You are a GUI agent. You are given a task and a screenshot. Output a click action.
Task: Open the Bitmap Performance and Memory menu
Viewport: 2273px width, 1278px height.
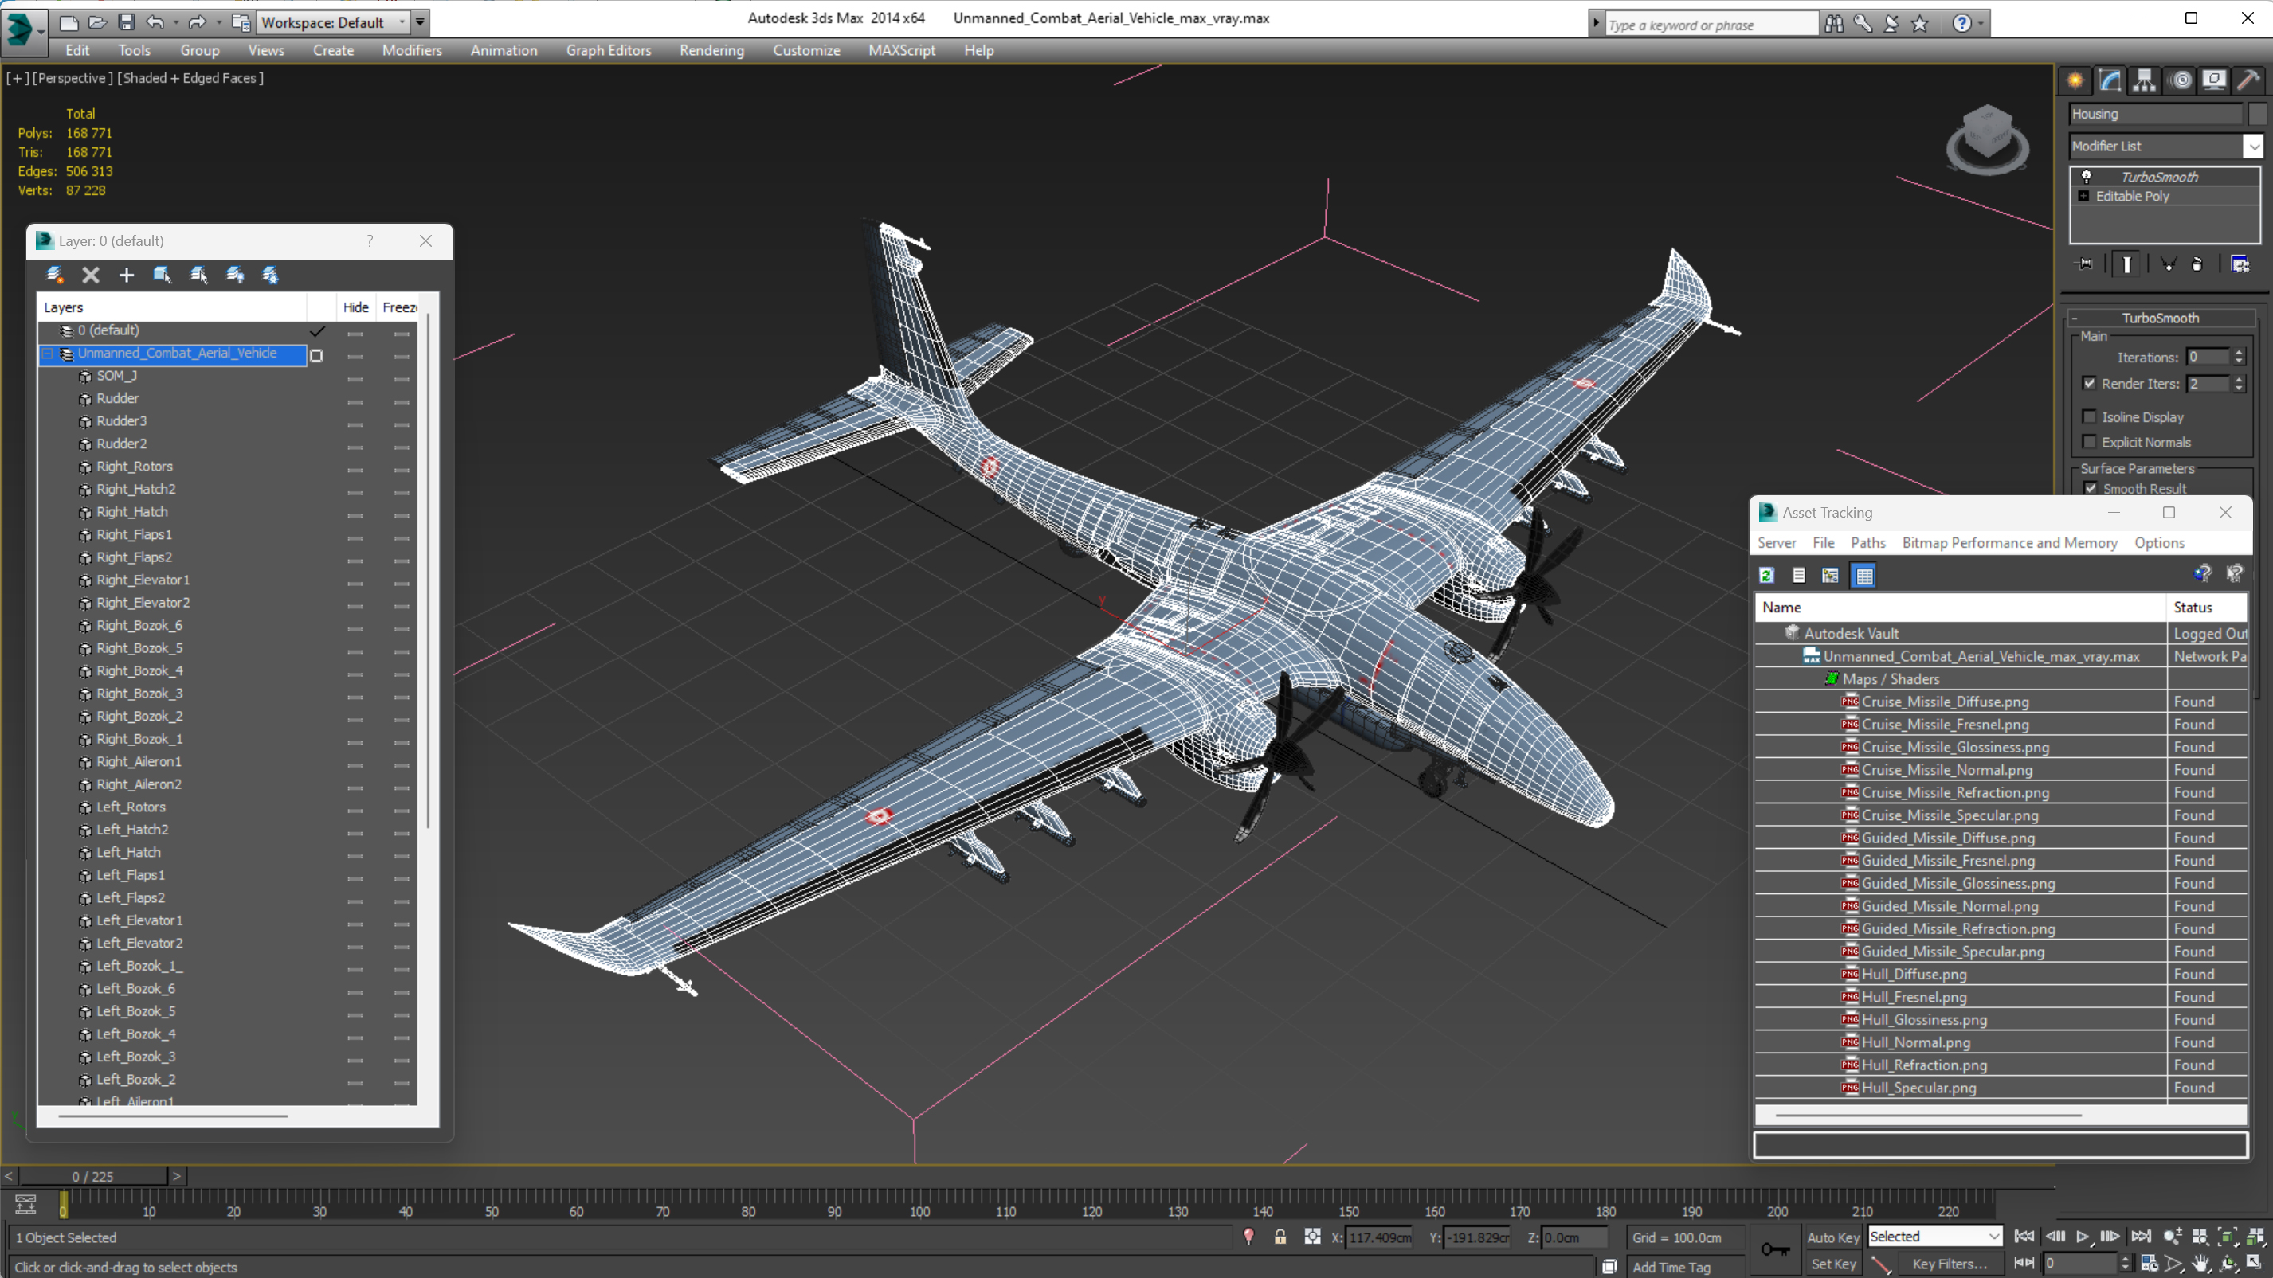(x=2009, y=542)
